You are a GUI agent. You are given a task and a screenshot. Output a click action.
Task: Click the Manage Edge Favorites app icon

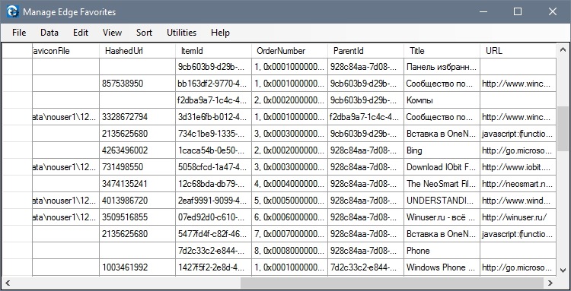click(x=13, y=11)
